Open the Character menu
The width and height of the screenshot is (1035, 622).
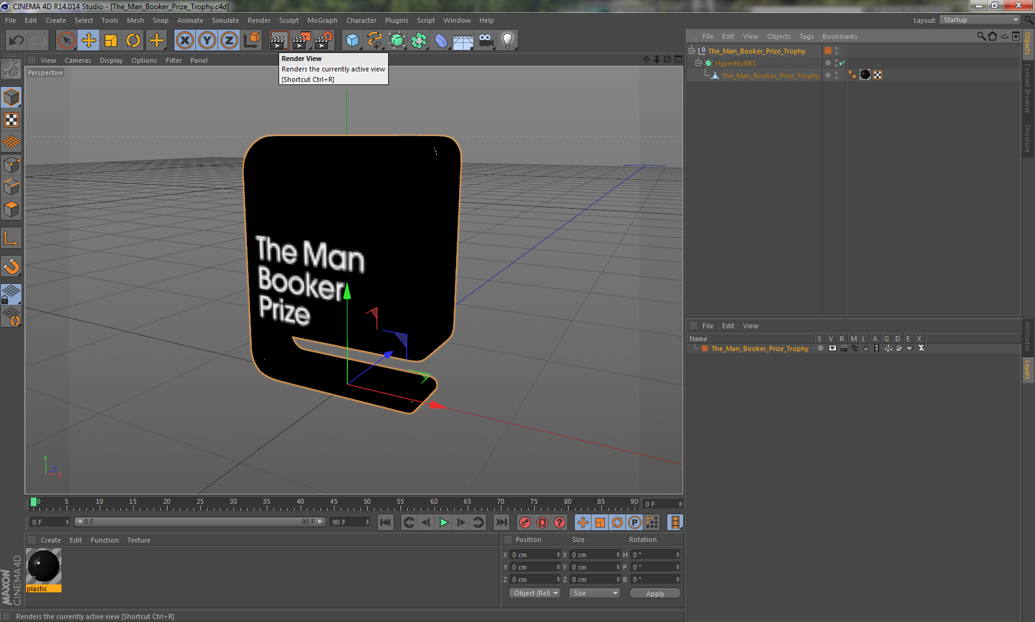click(x=361, y=20)
